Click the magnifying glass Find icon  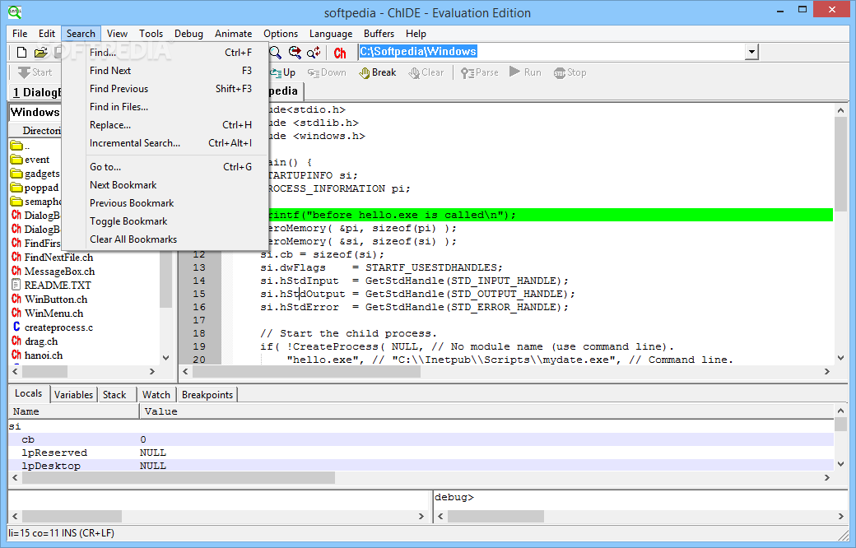click(276, 53)
